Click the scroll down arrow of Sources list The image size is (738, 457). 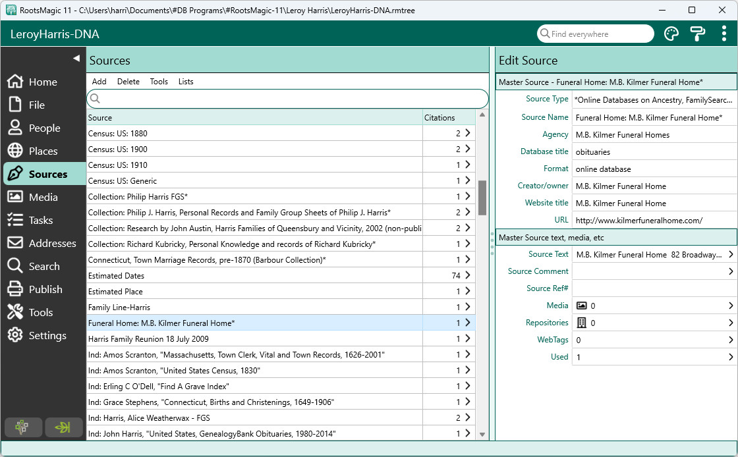(482, 435)
